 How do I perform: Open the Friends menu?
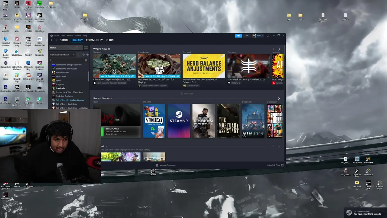point(70,36)
